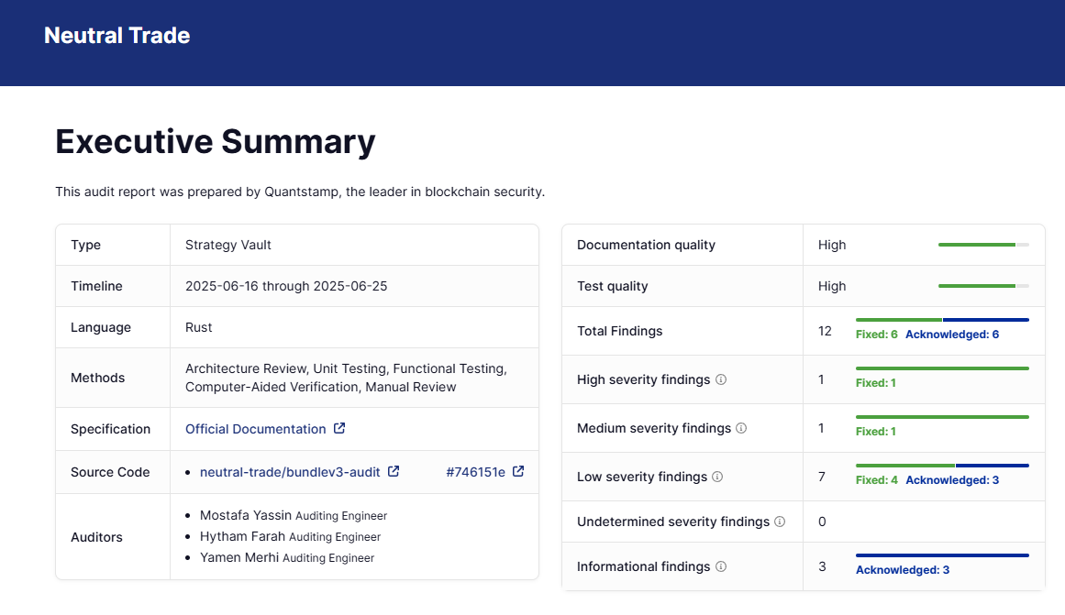Click info icon beside High severity findings
The image size is (1065, 615).
721,379
